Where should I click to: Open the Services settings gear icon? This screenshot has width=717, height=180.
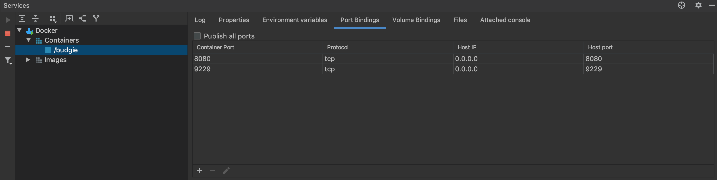pos(699,5)
